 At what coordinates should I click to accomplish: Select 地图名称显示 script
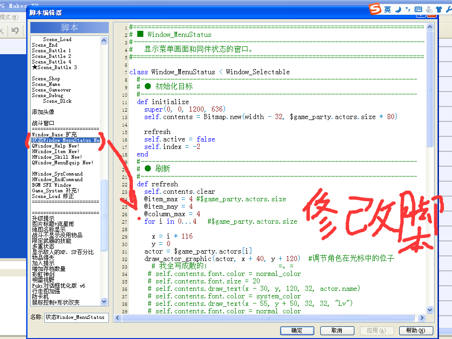pyautogui.click(x=49, y=230)
